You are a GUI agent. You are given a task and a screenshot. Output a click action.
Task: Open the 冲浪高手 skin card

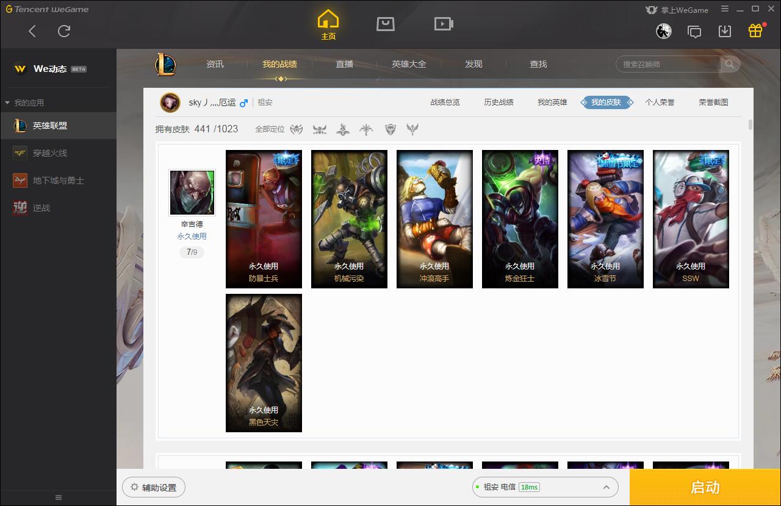434,219
